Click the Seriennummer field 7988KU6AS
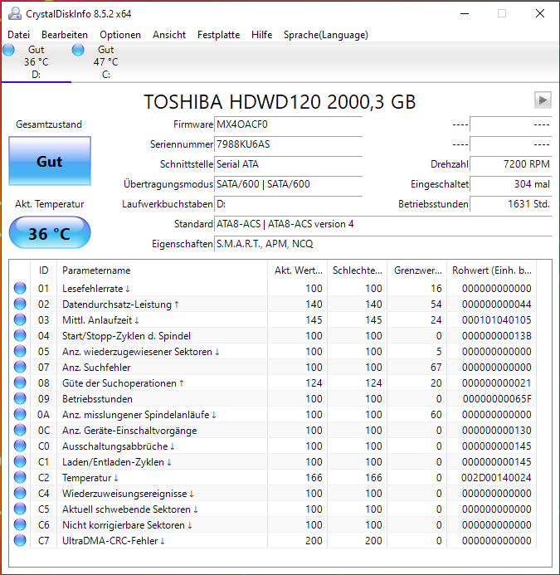 tap(288, 144)
